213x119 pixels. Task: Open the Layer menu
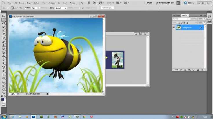tap(29, 3)
